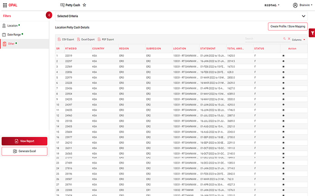The image size is (315, 196).
Task: Click the eye icon for row 24 (27816)
Action: (x=283, y=168)
